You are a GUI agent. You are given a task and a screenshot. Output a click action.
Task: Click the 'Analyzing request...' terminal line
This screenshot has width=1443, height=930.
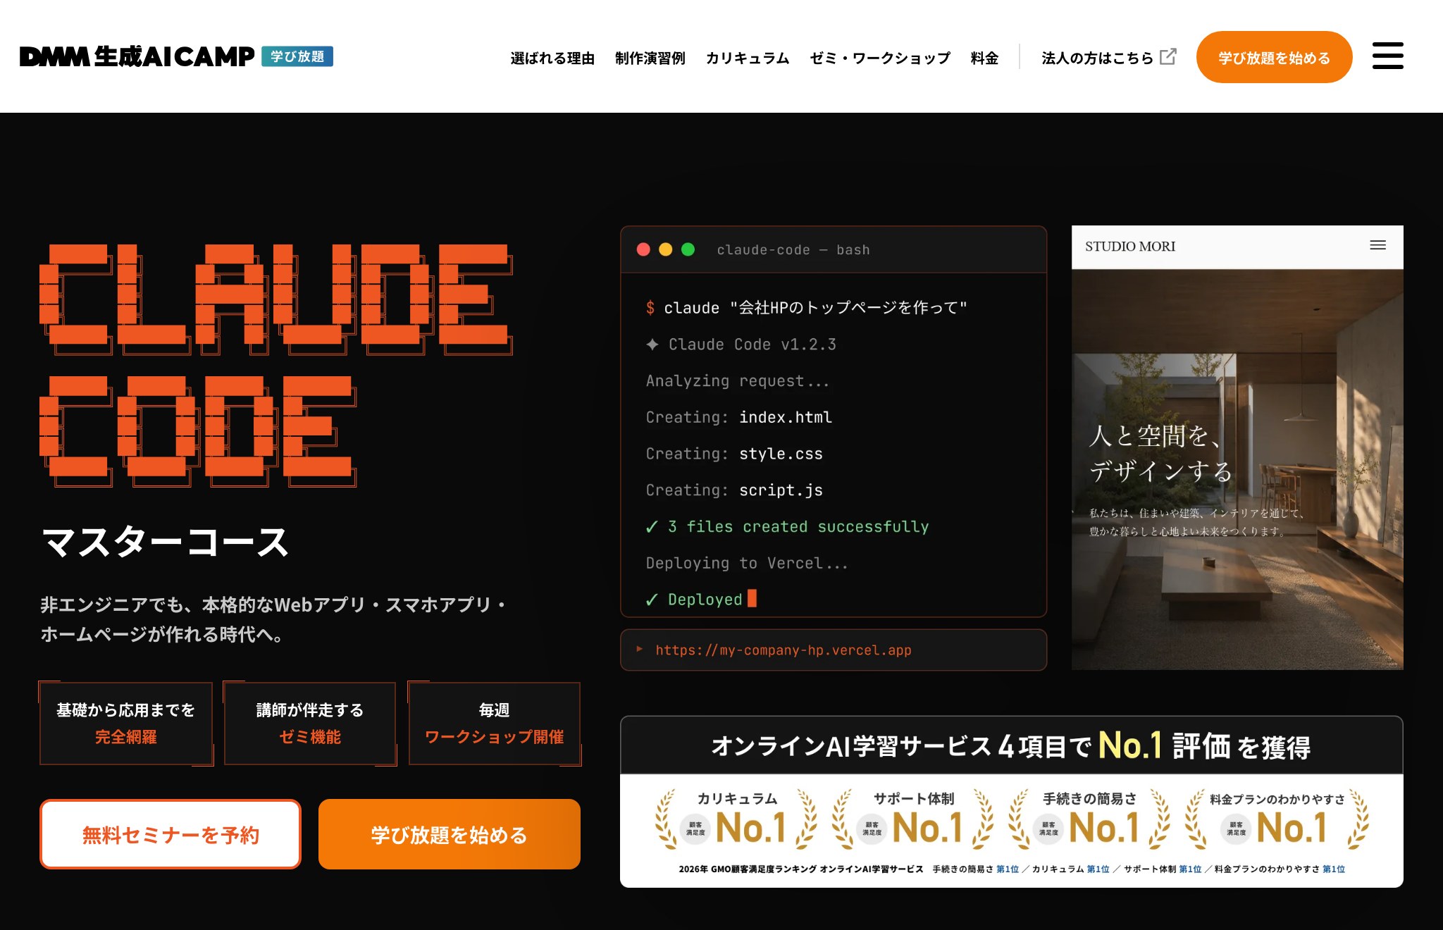coord(738,381)
